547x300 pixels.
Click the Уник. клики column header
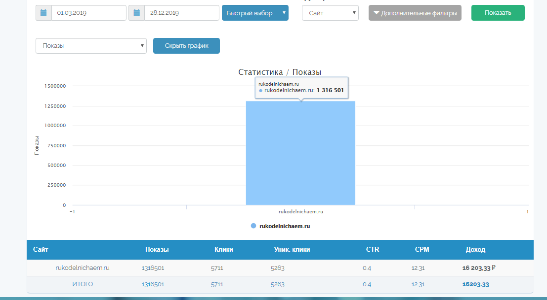[x=292, y=249]
